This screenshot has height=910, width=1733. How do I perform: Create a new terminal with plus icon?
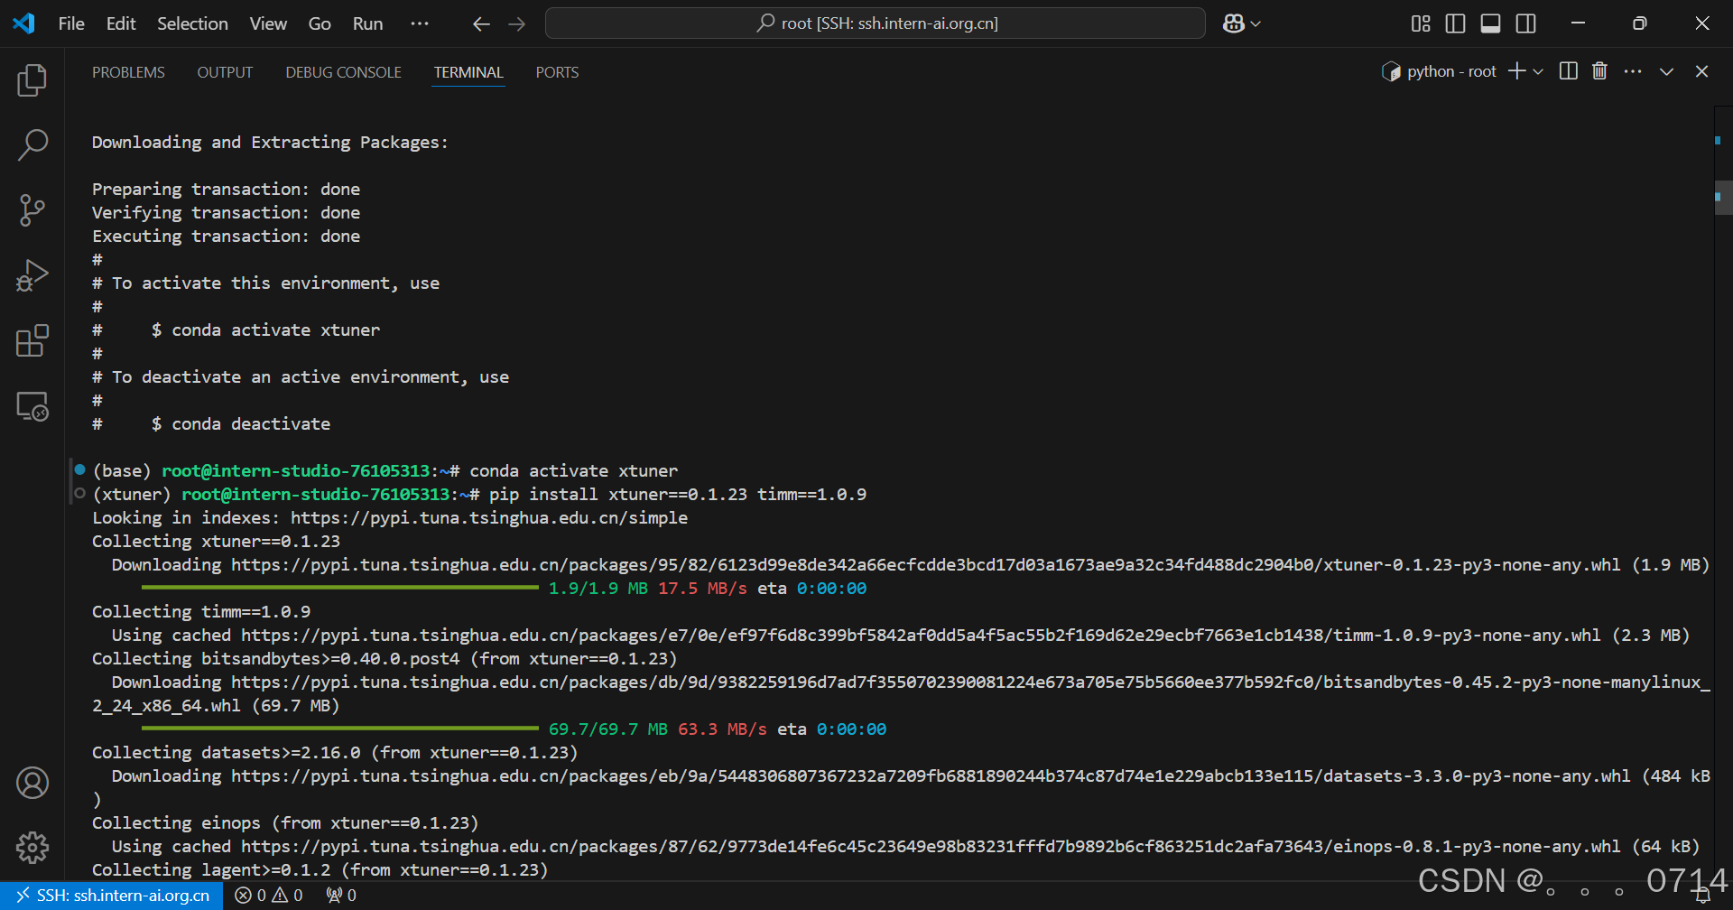pos(1516,71)
